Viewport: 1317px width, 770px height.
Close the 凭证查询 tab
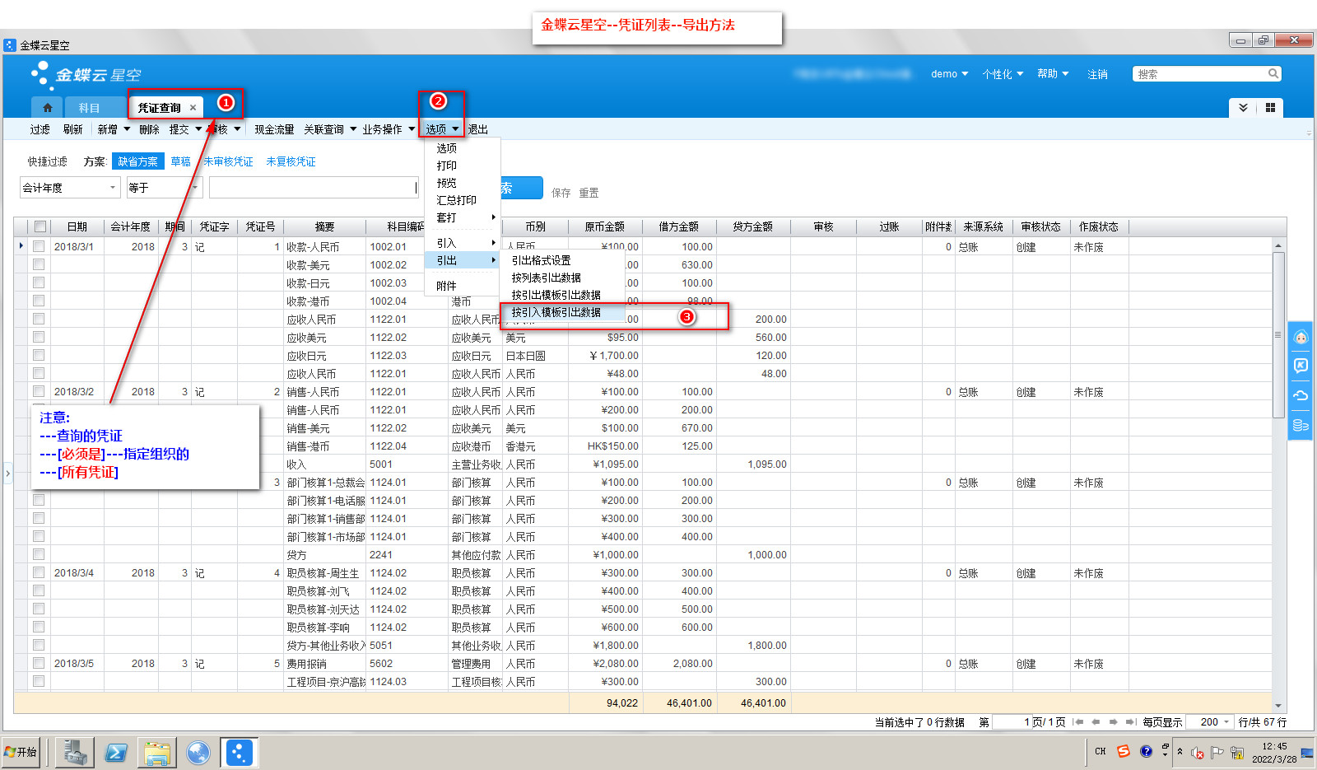click(193, 108)
